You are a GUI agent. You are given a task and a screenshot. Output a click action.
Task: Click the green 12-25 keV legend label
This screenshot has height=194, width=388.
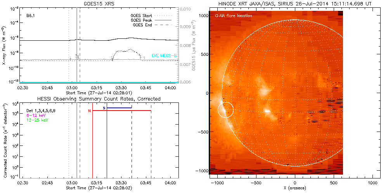click(36, 120)
